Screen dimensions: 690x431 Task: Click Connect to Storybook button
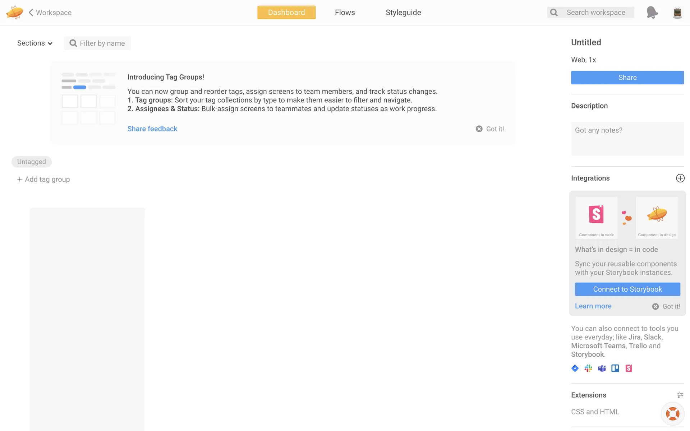pyautogui.click(x=627, y=289)
